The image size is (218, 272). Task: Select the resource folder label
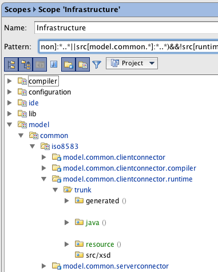click(100, 245)
